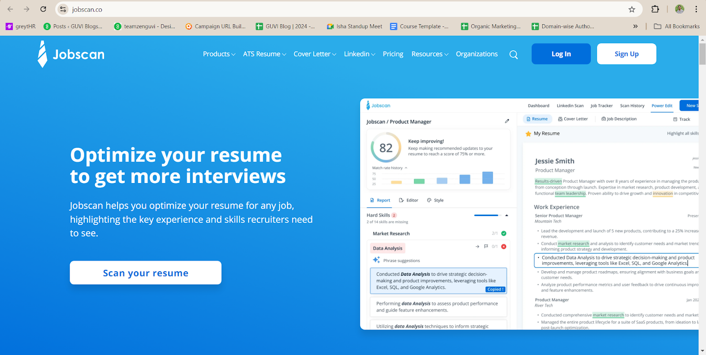
Task: Click the arrow icon in Data Analysis row
Action: pyautogui.click(x=477, y=247)
